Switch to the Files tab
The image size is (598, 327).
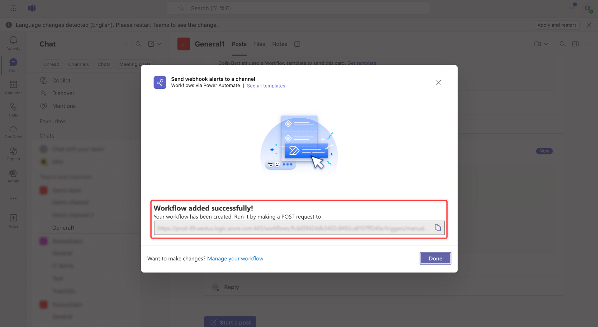click(x=259, y=44)
